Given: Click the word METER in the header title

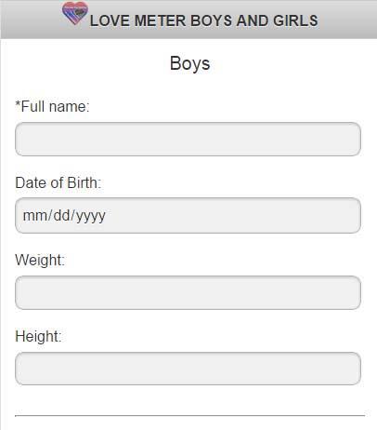Looking at the screenshot, I should point(160,20).
